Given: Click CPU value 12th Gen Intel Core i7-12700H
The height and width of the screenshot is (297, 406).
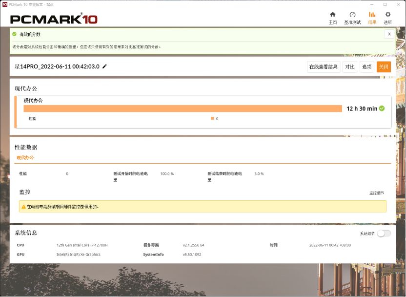Looking at the screenshot, I should (82, 245).
